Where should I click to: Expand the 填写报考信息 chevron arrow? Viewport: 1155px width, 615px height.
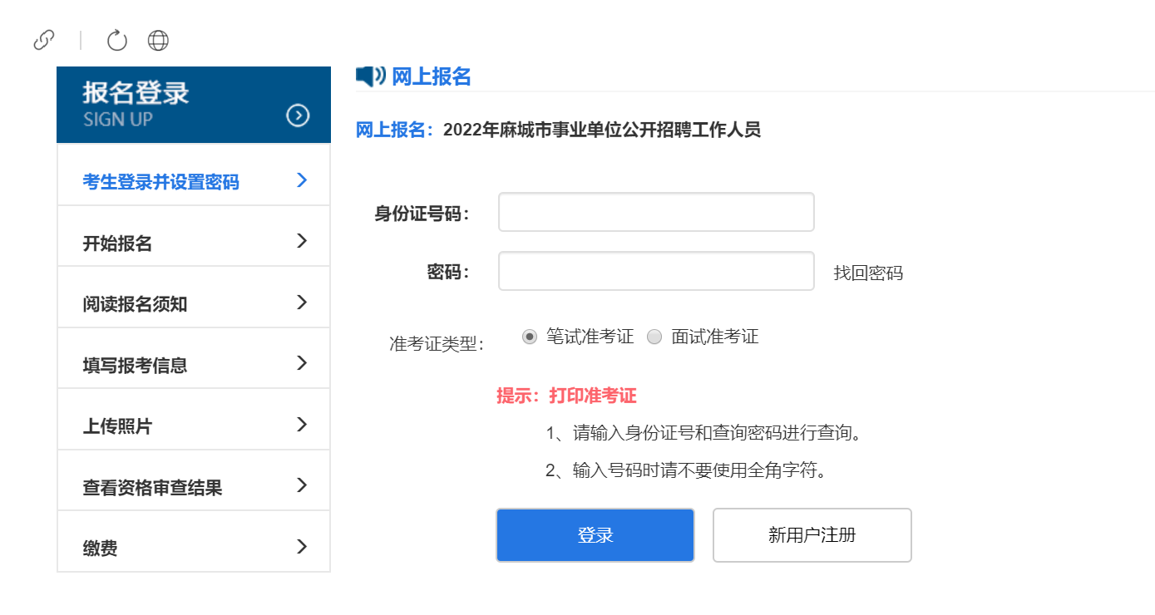point(302,363)
